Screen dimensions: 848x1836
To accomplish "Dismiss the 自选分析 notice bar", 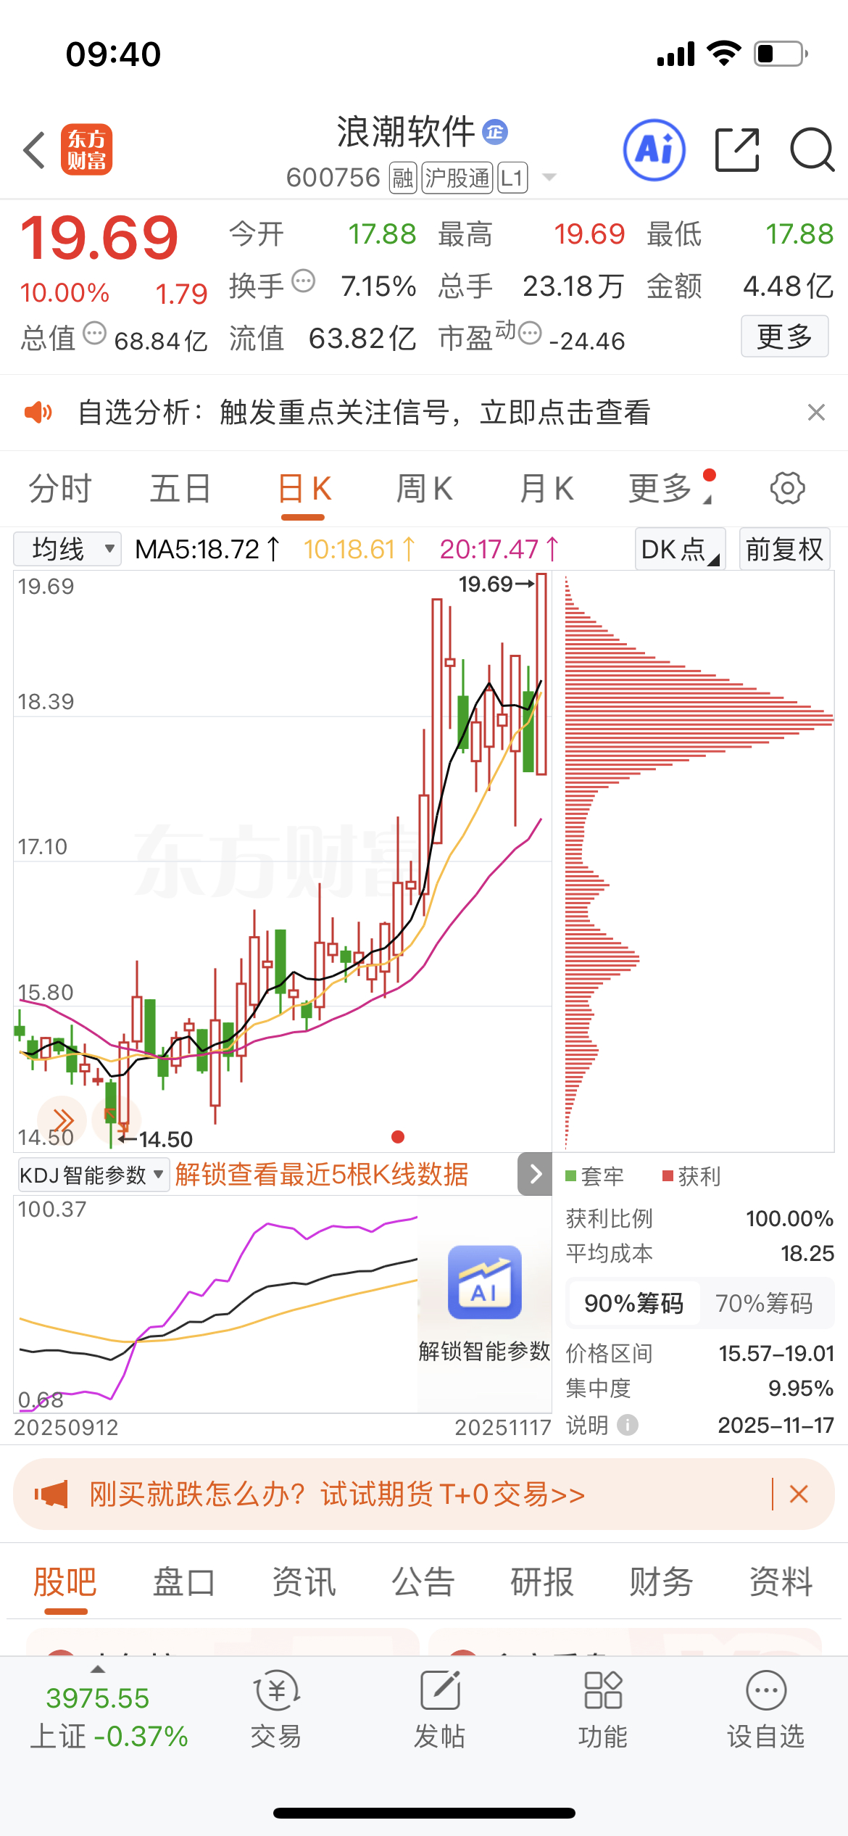I will coord(816,413).
